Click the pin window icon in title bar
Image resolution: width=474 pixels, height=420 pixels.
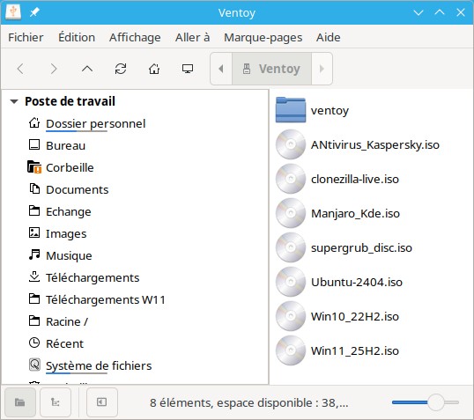click(x=34, y=12)
